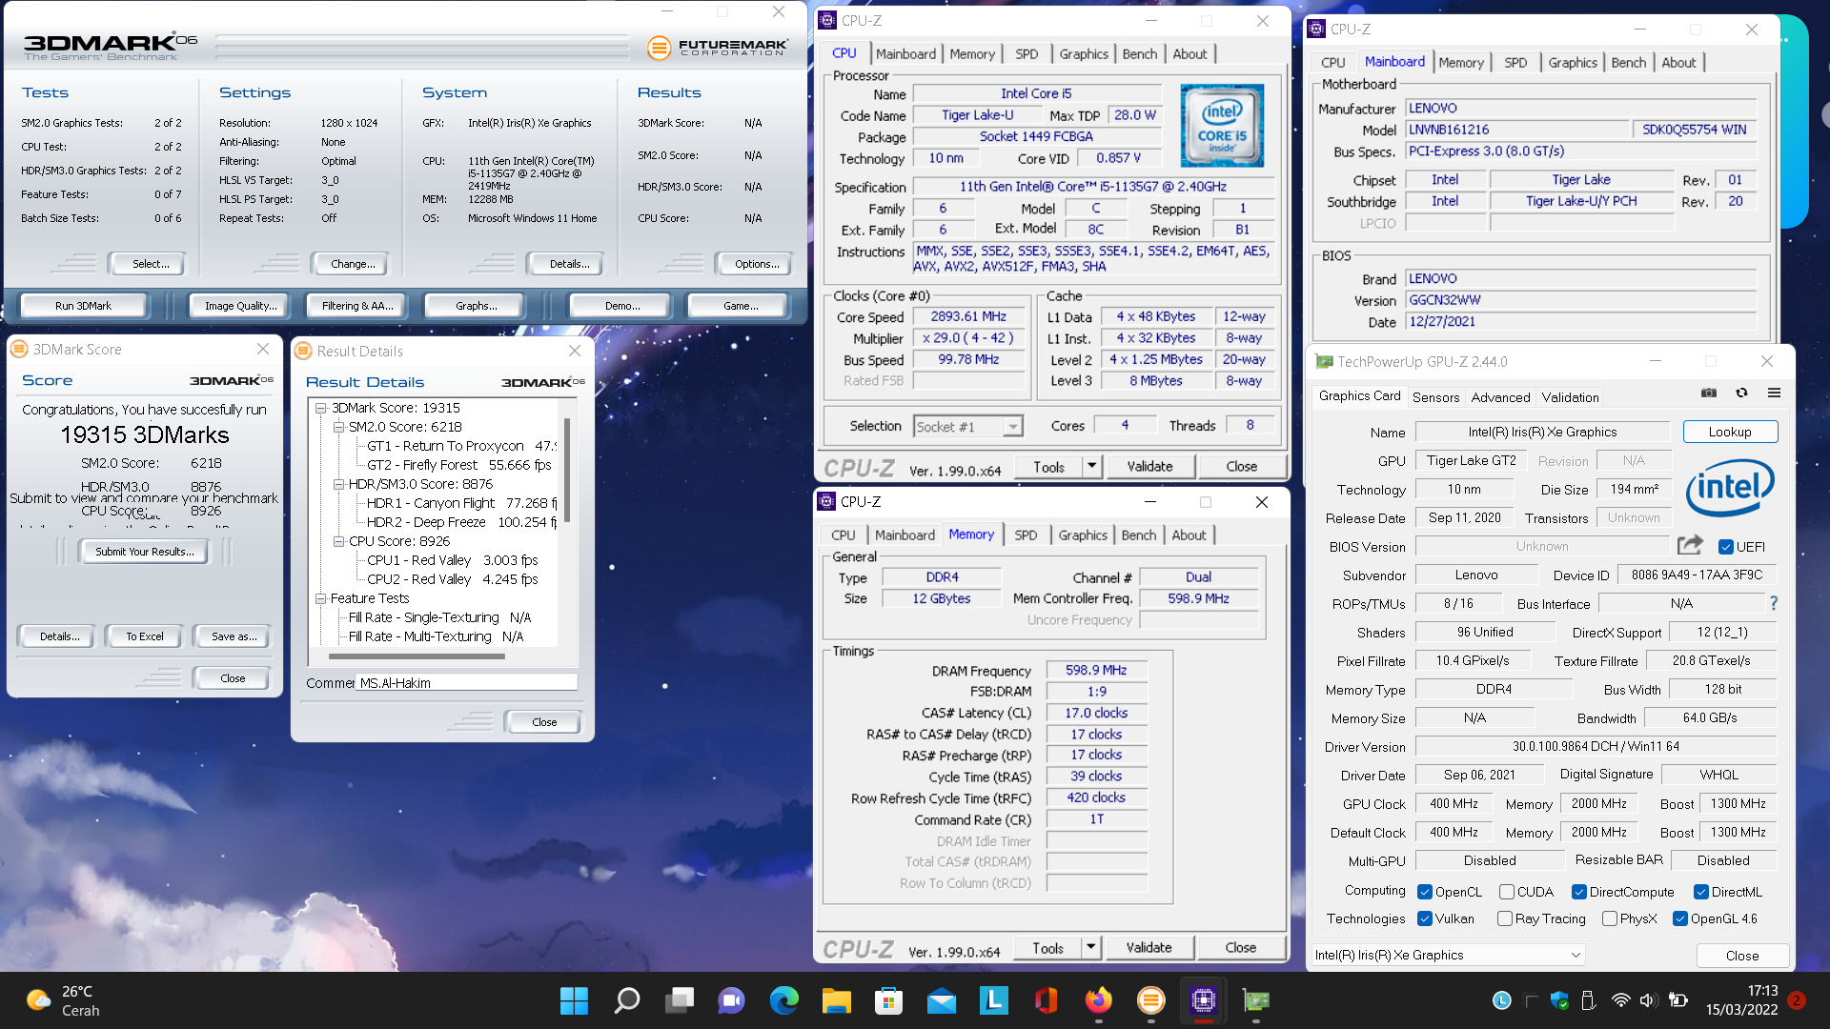Collapse the SM2.0 Score tree node
1830x1029 pixels.
point(338,427)
